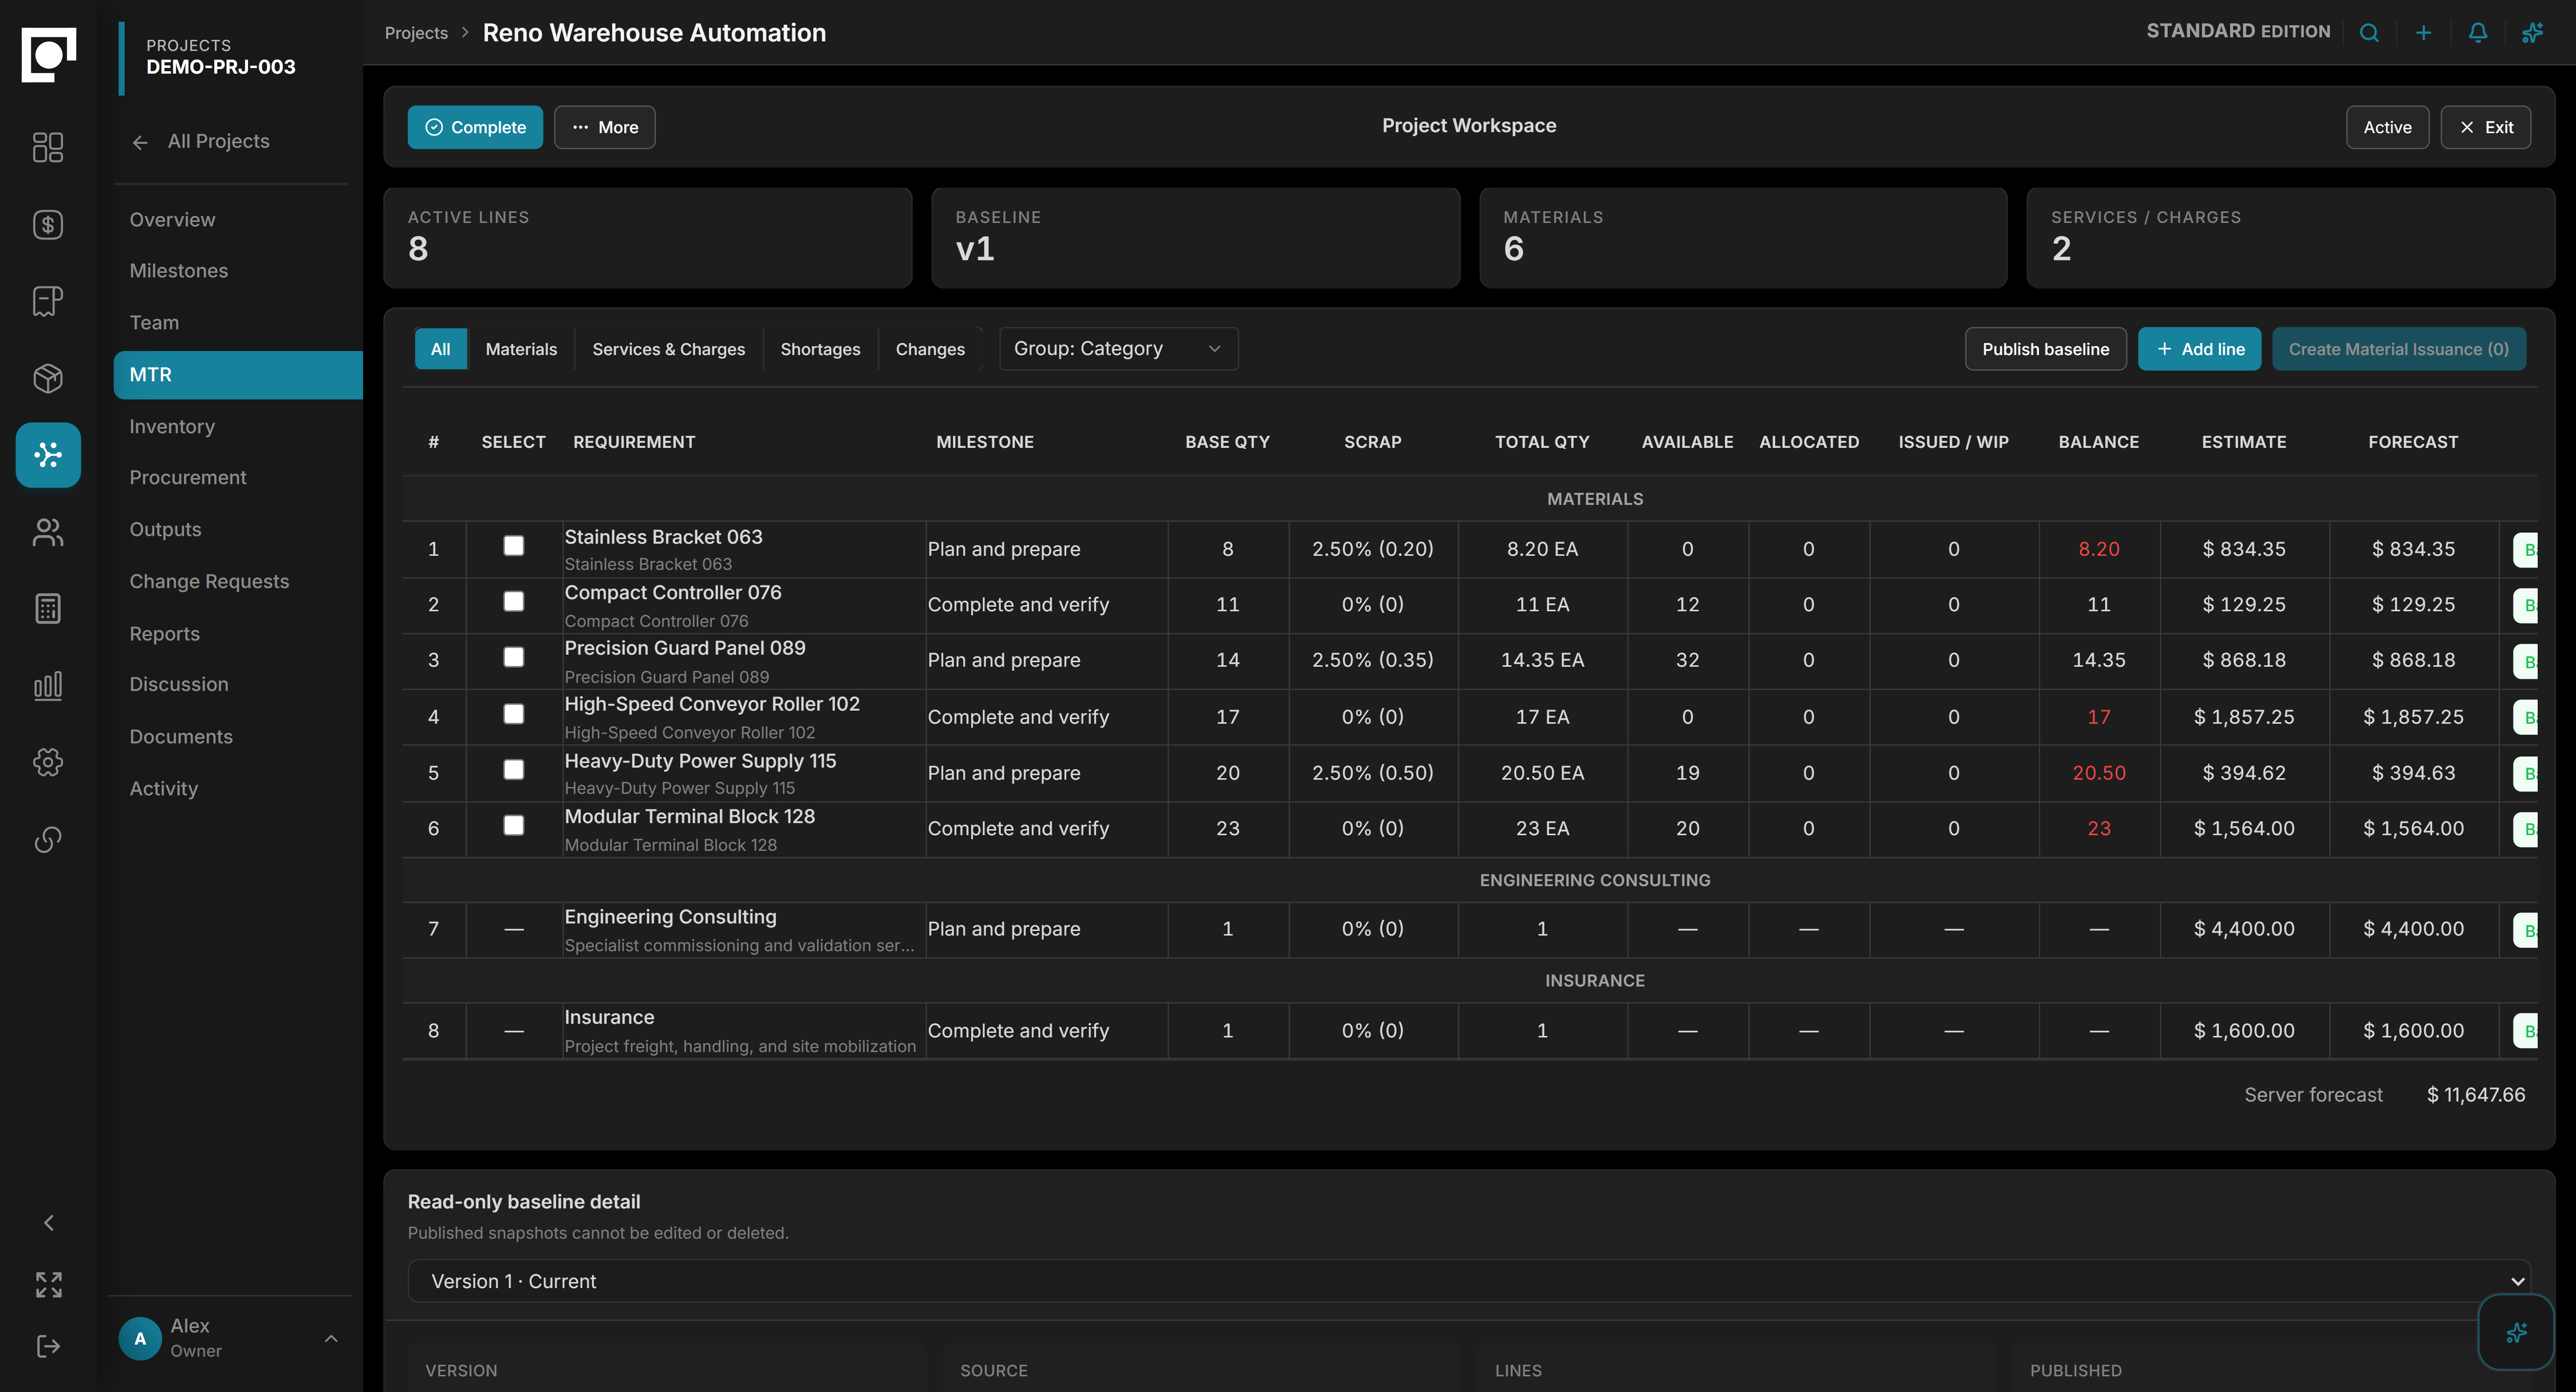Screen dimensions: 2576x1392
Task: Click the Active status button
Action: click(2387, 127)
